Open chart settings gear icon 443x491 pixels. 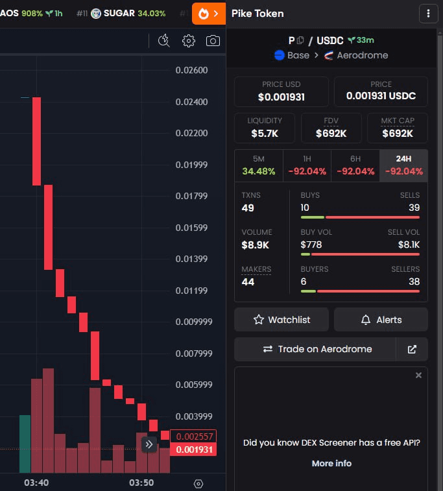[189, 41]
